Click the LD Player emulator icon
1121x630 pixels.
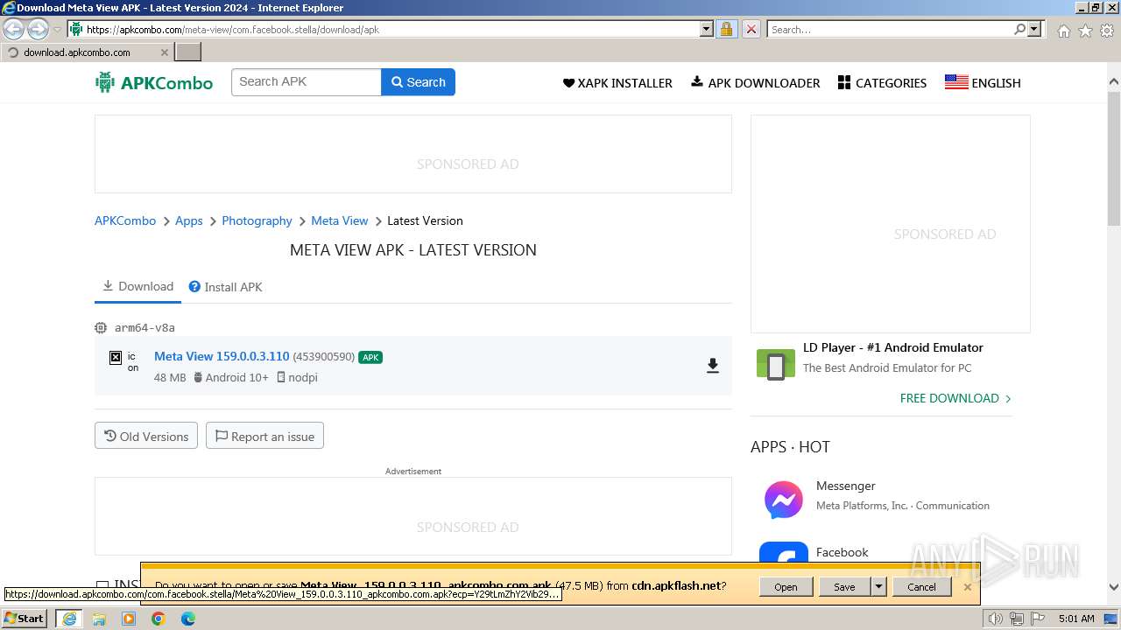tap(775, 366)
